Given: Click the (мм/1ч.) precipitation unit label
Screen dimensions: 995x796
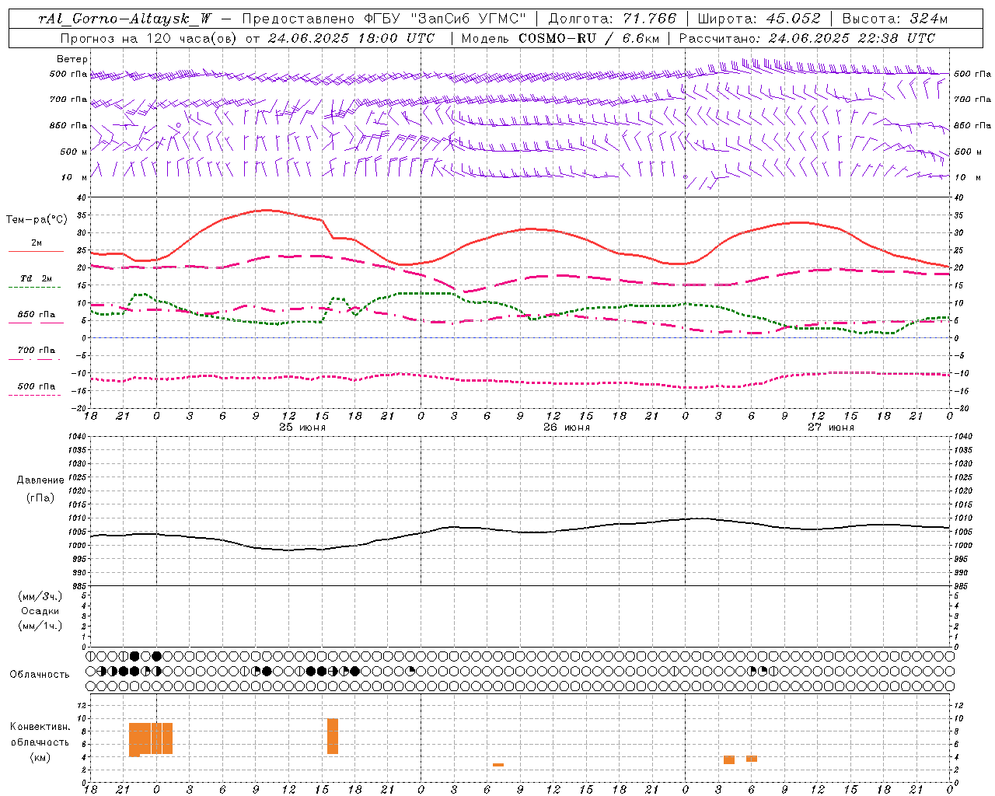Looking at the screenshot, I should click(x=40, y=626).
